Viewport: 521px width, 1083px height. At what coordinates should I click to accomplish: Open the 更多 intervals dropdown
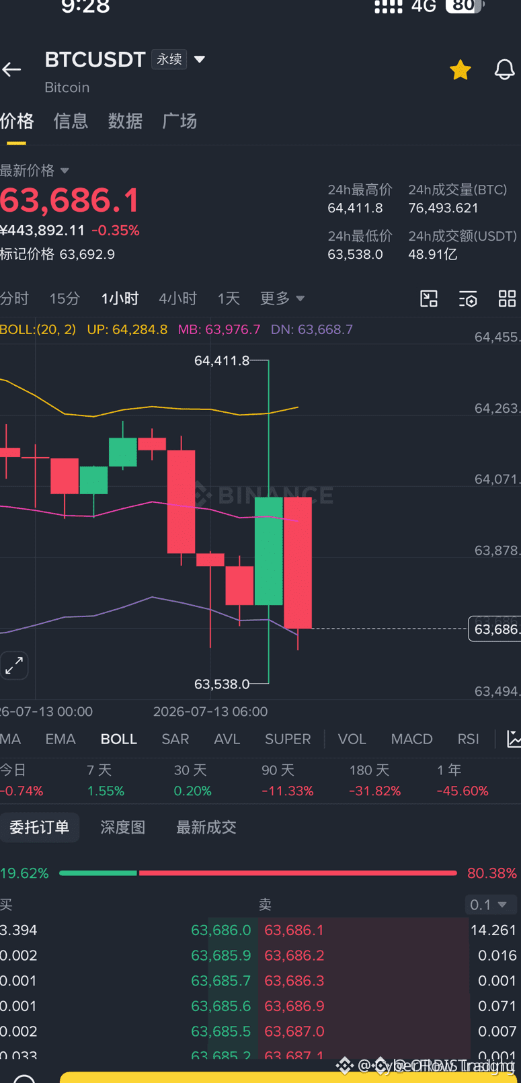click(282, 298)
